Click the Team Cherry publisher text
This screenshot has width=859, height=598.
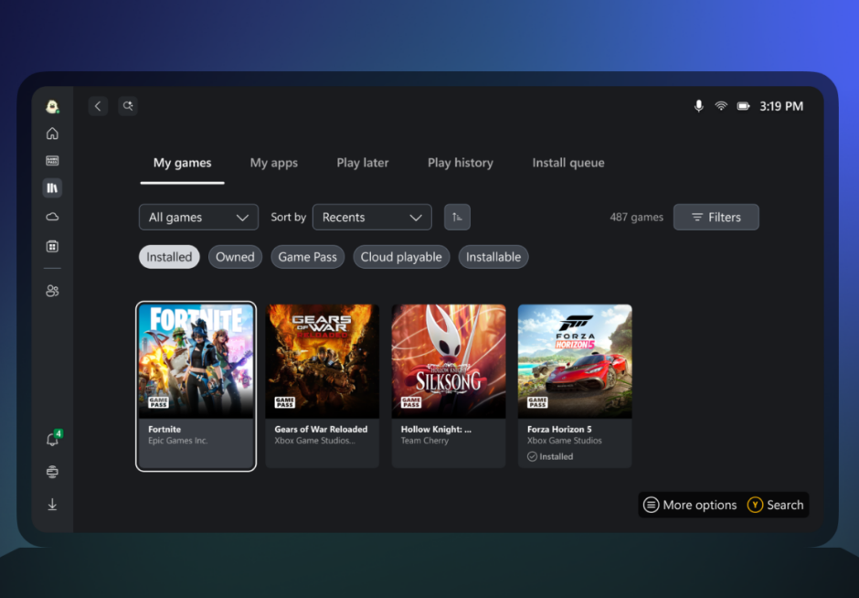[425, 441]
